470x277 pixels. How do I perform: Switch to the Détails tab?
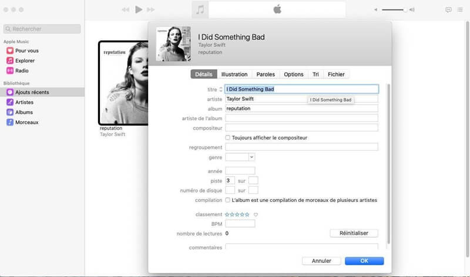click(203, 75)
